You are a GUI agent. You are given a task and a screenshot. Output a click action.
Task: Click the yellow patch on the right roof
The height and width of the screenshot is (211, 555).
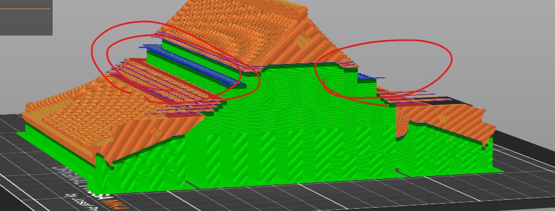[444, 119]
